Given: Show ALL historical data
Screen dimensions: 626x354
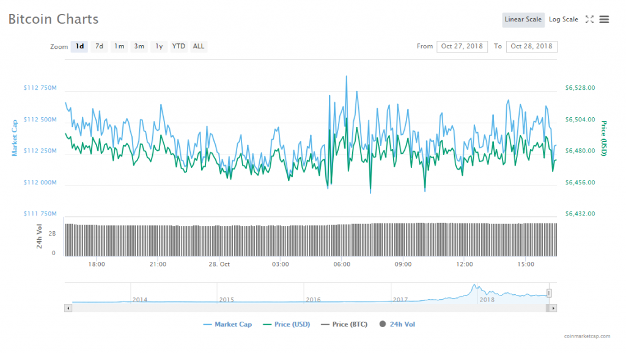Looking at the screenshot, I should [199, 46].
